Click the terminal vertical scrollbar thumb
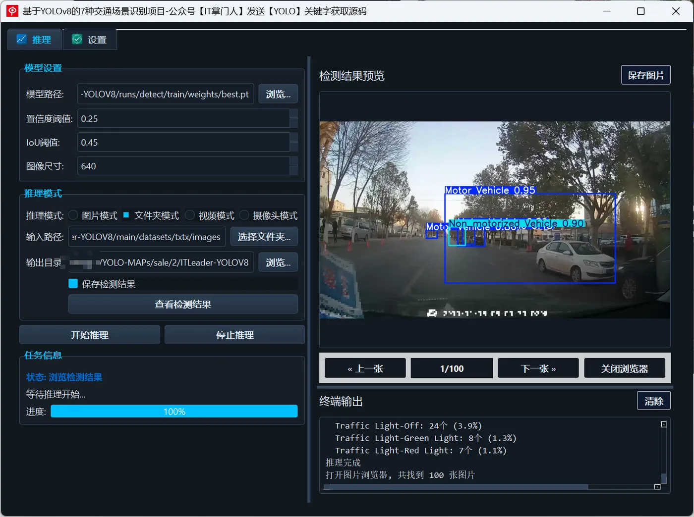This screenshot has width=694, height=517. coord(664,478)
